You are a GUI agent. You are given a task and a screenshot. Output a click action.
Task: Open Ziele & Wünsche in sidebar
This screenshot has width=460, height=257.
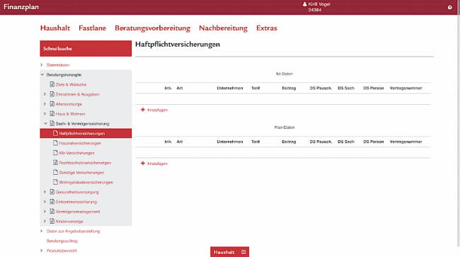point(71,84)
